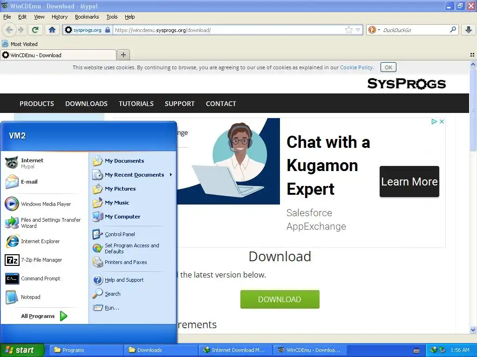Open My Music folder
The image size is (477, 357).
click(x=133, y=203)
